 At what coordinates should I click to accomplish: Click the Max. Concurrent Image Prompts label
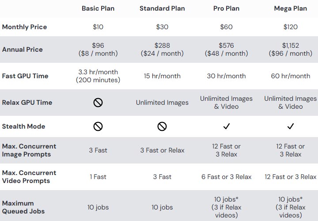point(29,150)
